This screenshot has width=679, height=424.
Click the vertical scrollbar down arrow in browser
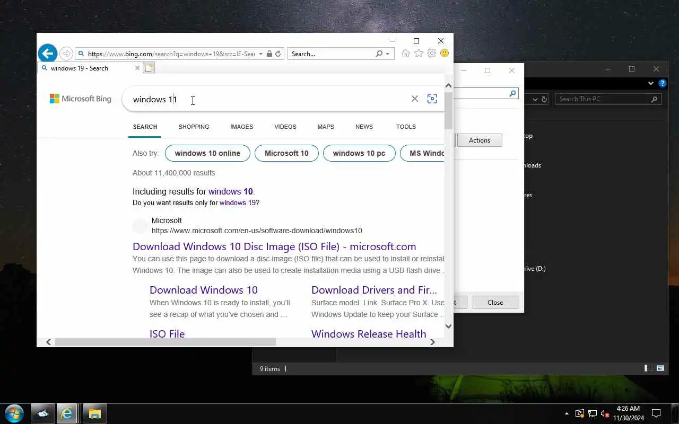pyautogui.click(x=448, y=326)
